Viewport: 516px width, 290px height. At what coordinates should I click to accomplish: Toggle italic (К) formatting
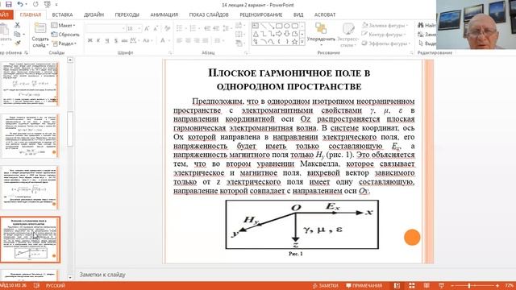[98, 41]
